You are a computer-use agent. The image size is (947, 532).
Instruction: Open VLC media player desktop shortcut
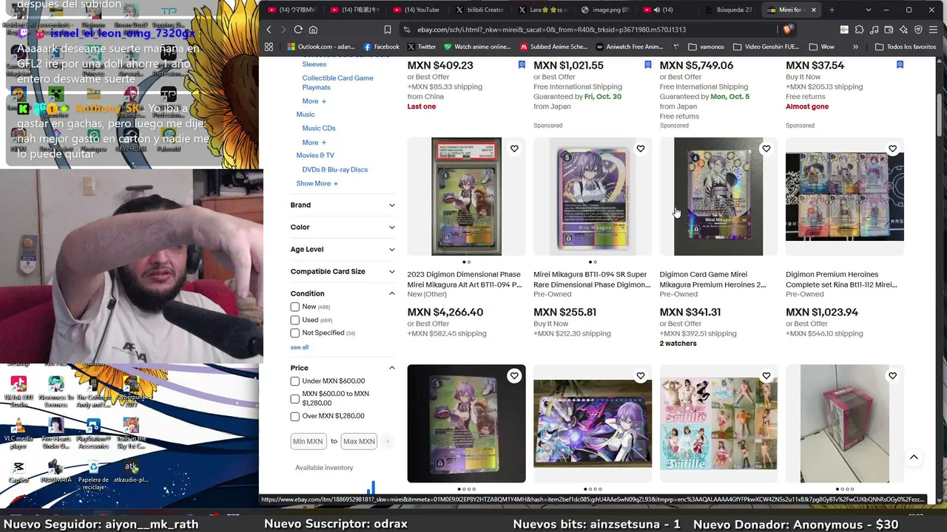pyautogui.click(x=18, y=433)
